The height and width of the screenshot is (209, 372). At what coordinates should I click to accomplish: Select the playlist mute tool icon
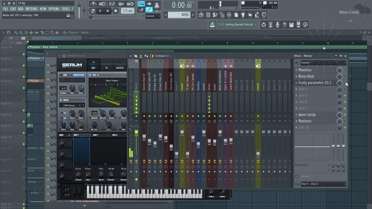31,33
